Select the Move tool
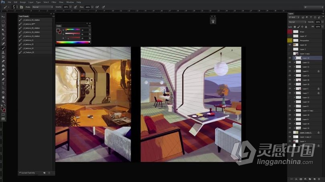 (3, 17)
